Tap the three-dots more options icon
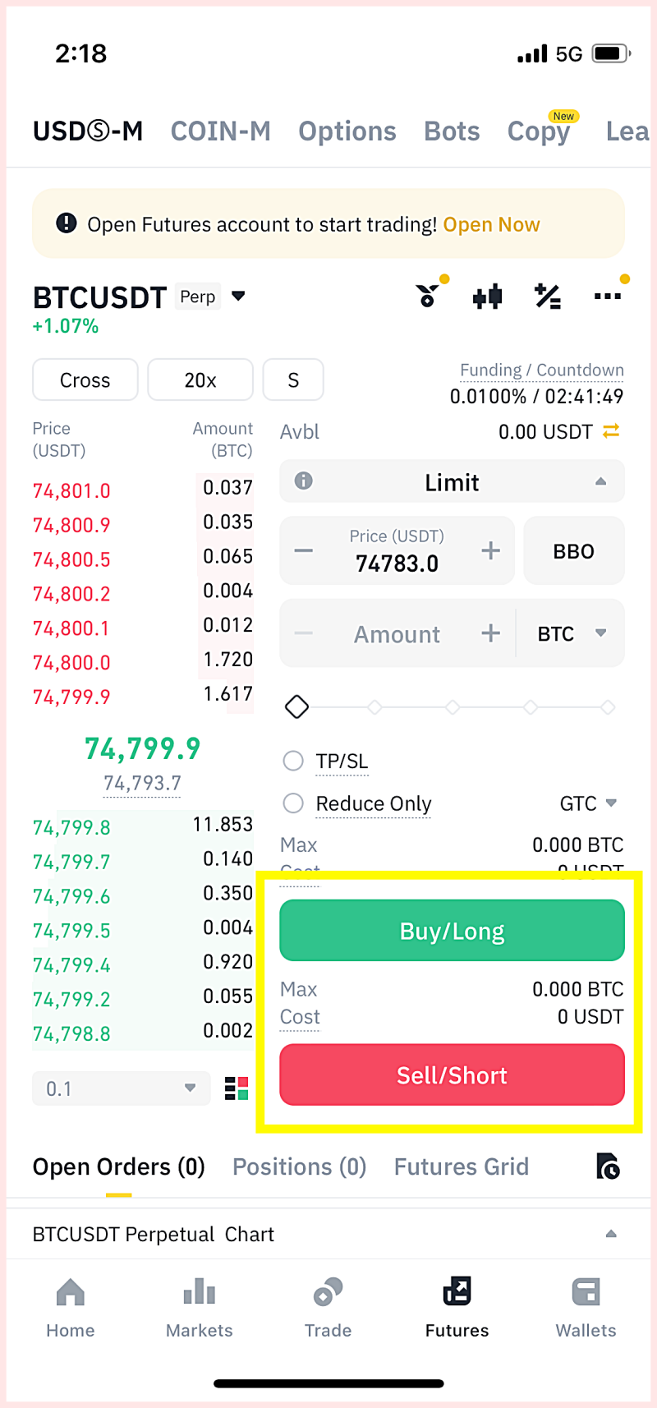 pos(607,297)
